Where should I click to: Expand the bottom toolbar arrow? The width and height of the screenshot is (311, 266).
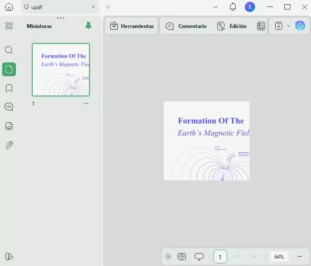pyautogui.click(x=168, y=257)
